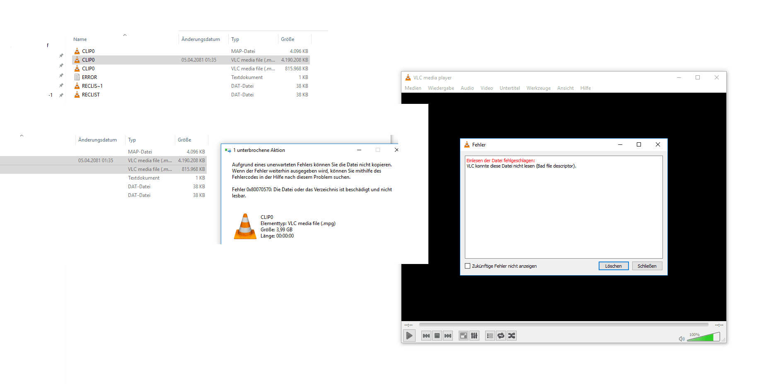Click 'Größe: 3,99 GB' text in dialog
The width and height of the screenshot is (759, 384).
pos(276,230)
